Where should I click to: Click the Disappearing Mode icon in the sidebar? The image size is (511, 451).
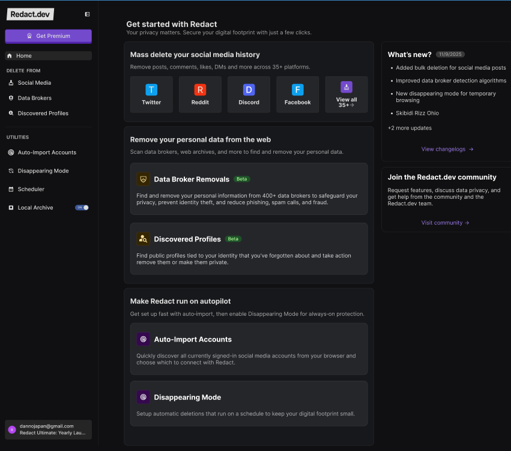point(11,171)
